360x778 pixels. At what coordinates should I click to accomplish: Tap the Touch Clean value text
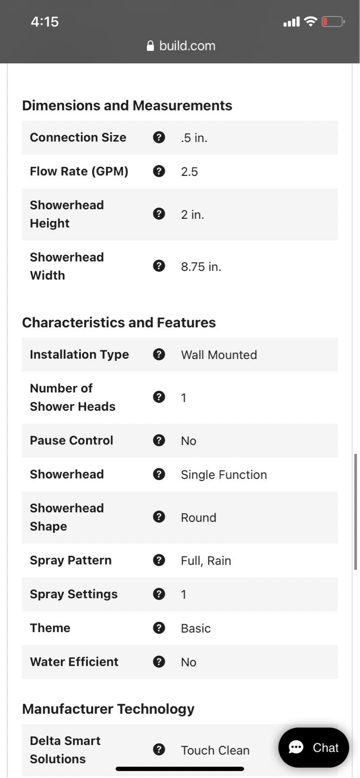tap(215, 750)
